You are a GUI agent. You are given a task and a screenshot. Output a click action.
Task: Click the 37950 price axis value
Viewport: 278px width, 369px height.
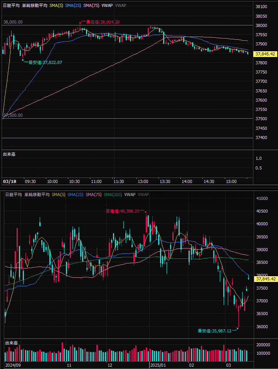(261, 35)
